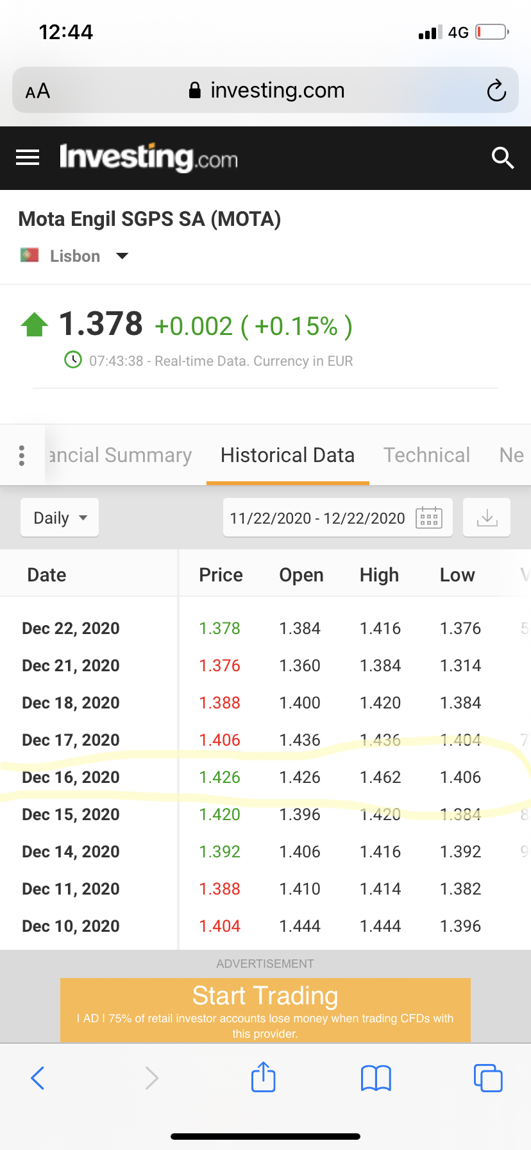Screen dimensions: 531x1150
Task: Open Safari bookmarks
Action: pos(376,1077)
